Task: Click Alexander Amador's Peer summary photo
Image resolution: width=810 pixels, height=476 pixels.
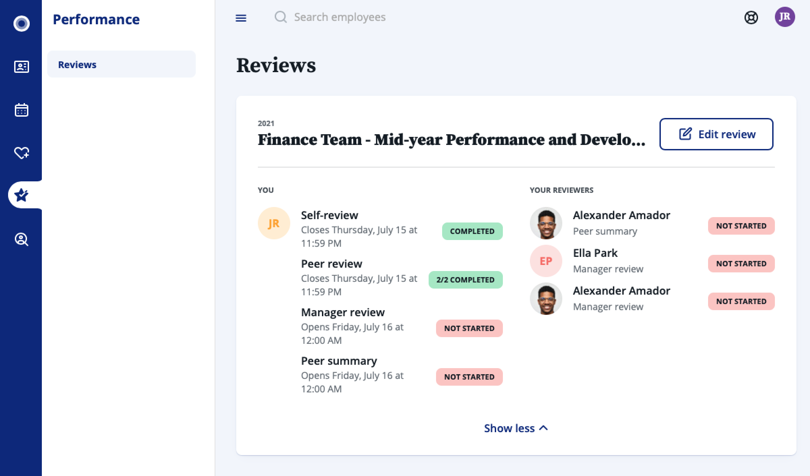Action: pos(546,223)
